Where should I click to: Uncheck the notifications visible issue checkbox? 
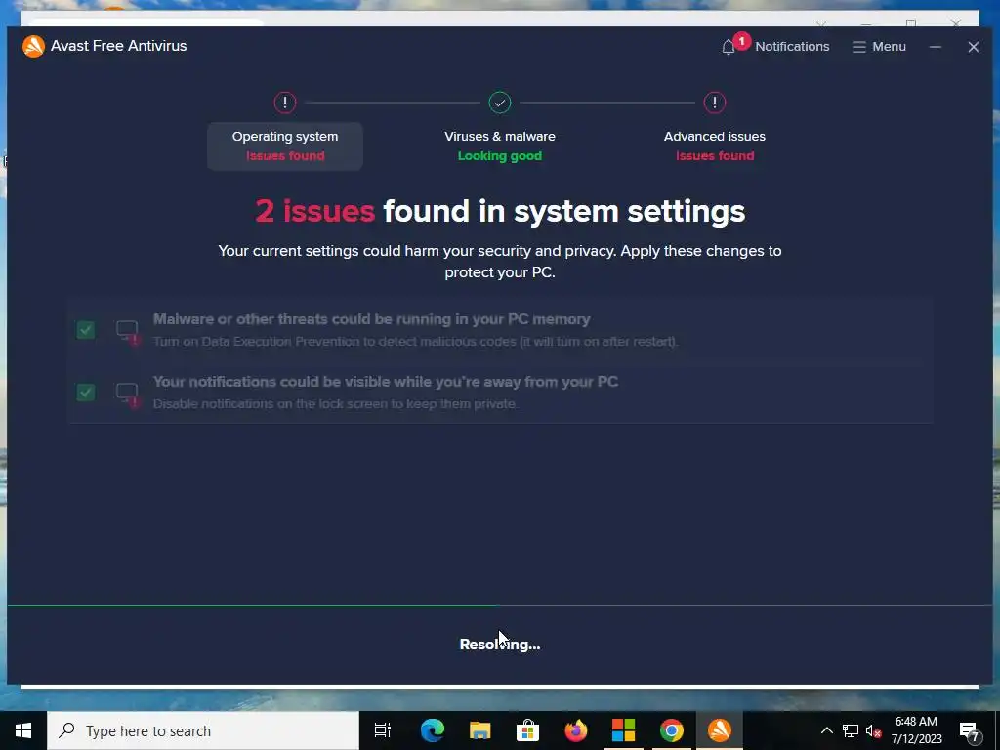pyautogui.click(x=86, y=393)
